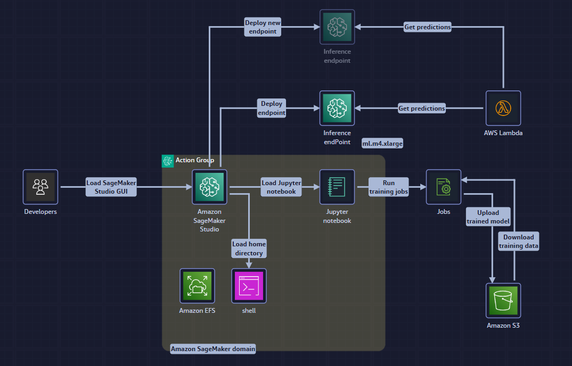Select the 'Upload trained model' label
The height and width of the screenshot is (366, 572).
coord(488,217)
